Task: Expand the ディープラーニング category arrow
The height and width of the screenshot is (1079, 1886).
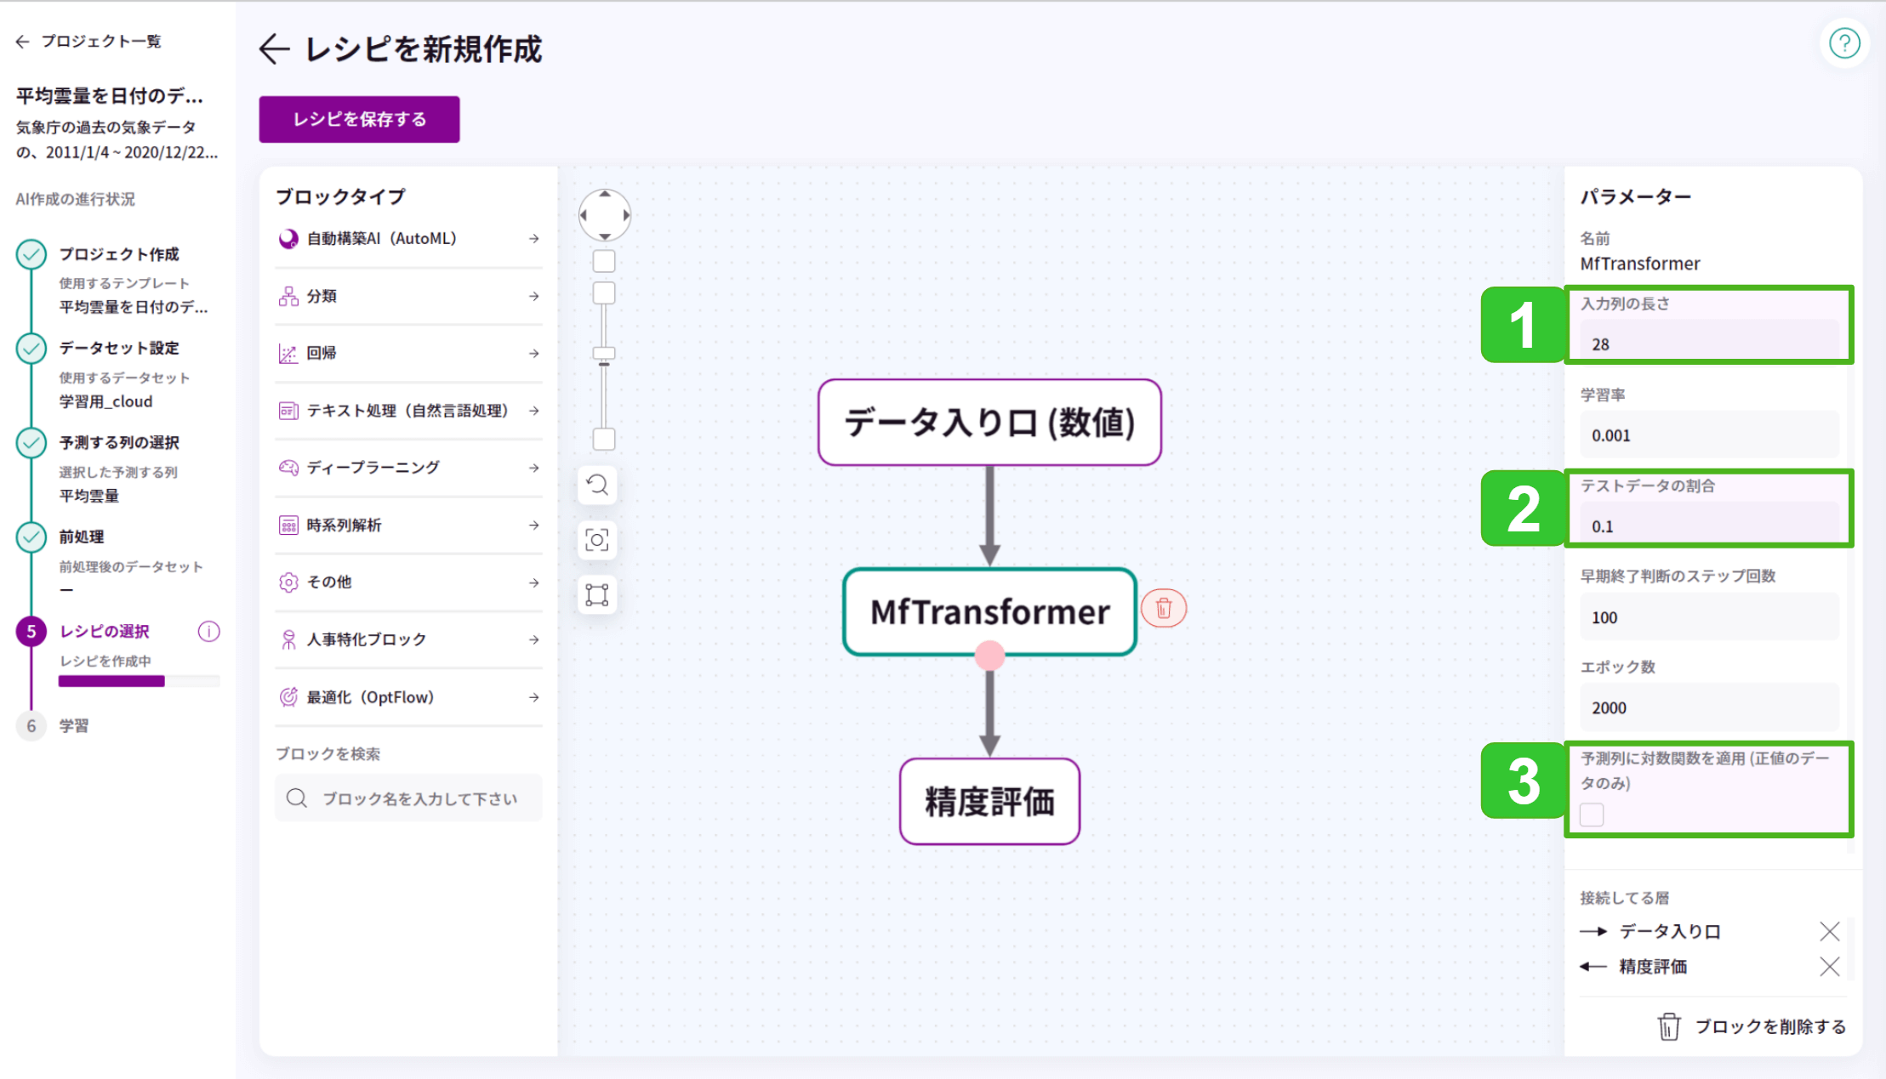Action: pyautogui.click(x=534, y=468)
